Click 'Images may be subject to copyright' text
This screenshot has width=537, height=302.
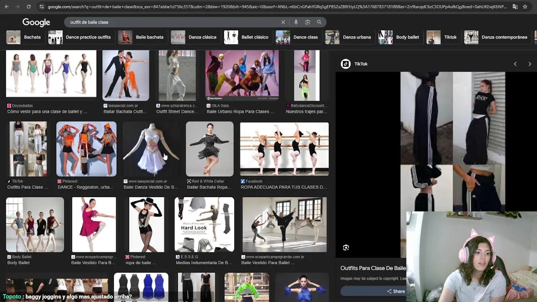tap(373, 279)
